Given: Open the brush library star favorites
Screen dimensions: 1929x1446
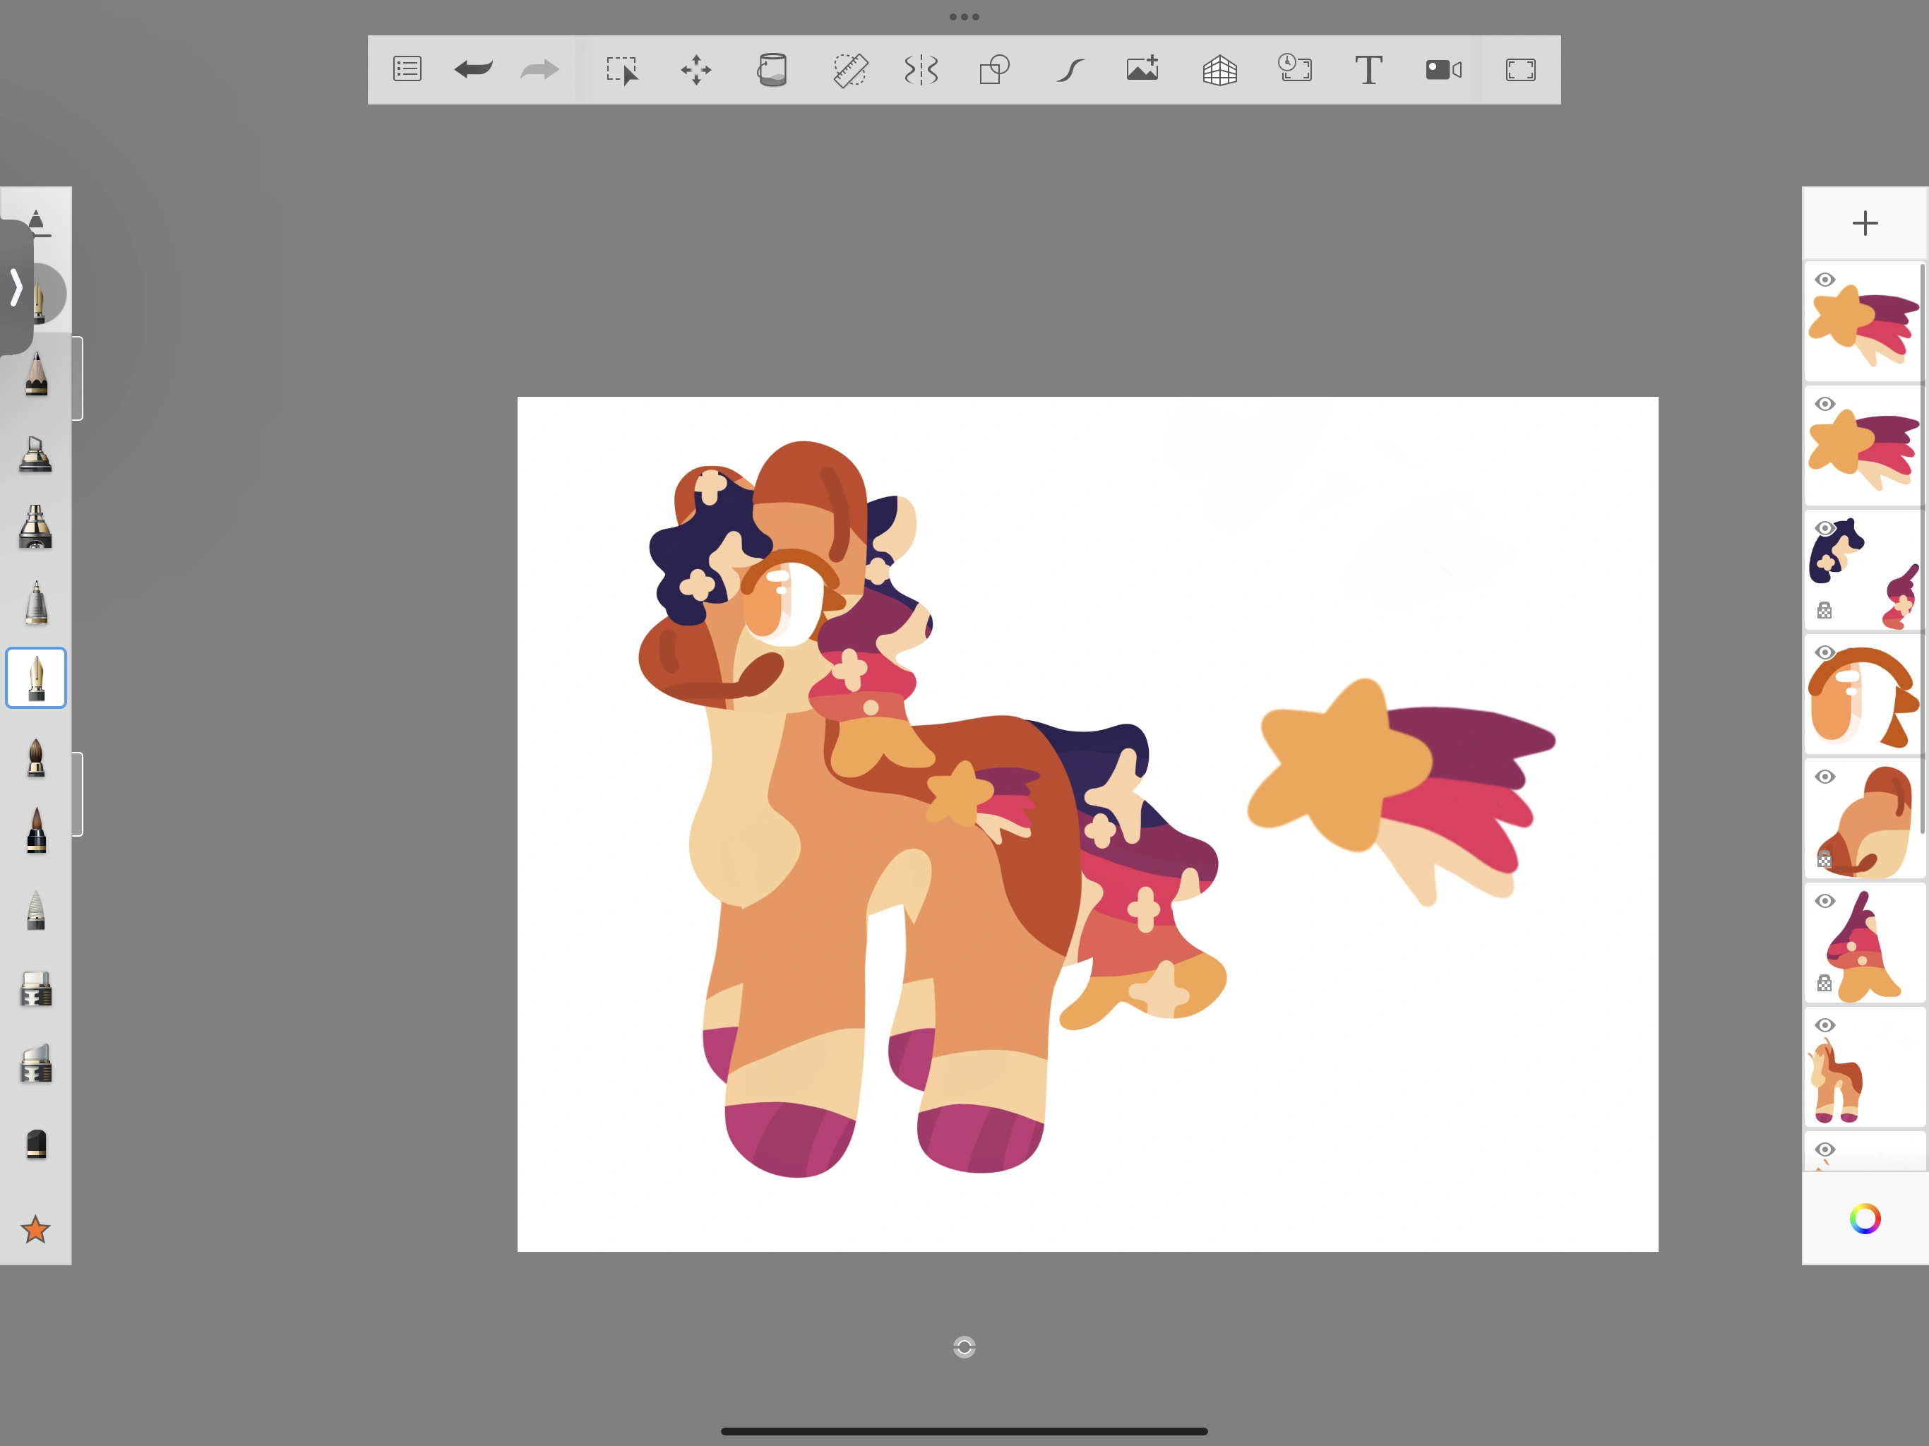Looking at the screenshot, I should [x=36, y=1230].
